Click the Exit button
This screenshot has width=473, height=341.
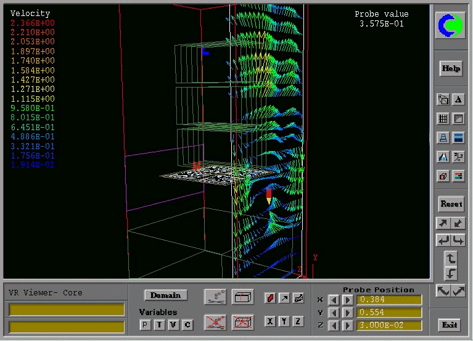pyautogui.click(x=450, y=325)
